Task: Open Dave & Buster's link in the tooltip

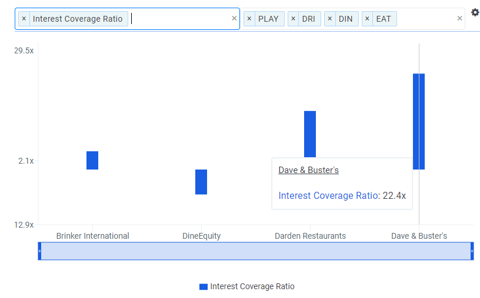Action: click(309, 170)
